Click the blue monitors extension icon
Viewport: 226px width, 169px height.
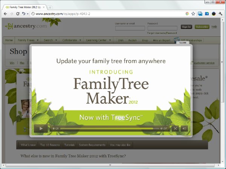(200, 14)
